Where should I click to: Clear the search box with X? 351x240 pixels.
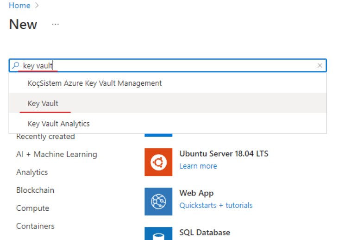pyautogui.click(x=320, y=66)
